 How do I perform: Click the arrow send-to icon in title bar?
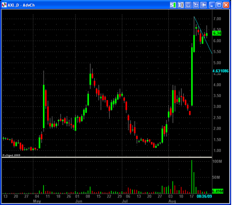196,5
